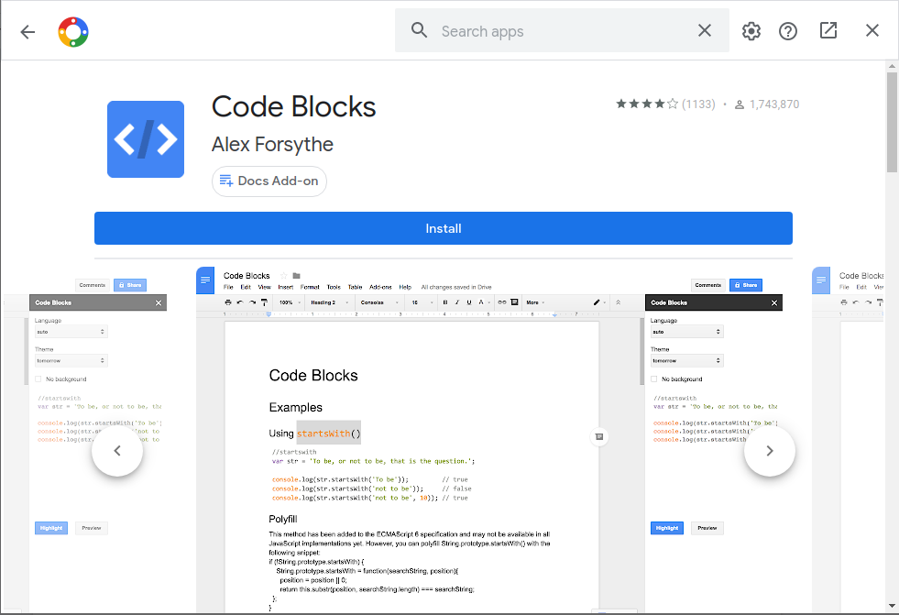This screenshot has height=615, width=899.
Task: Click 'All changes saved in Drive' status
Action: click(456, 287)
